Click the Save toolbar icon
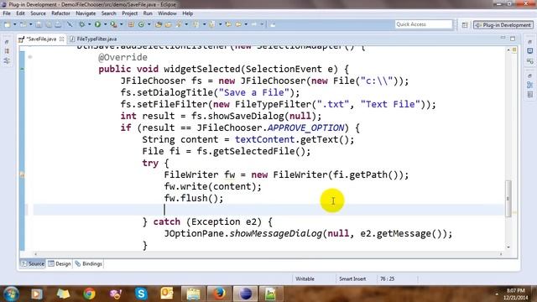 tap(39, 24)
